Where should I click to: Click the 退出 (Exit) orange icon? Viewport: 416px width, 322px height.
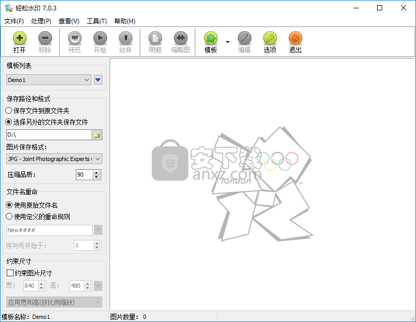click(x=296, y=38)
